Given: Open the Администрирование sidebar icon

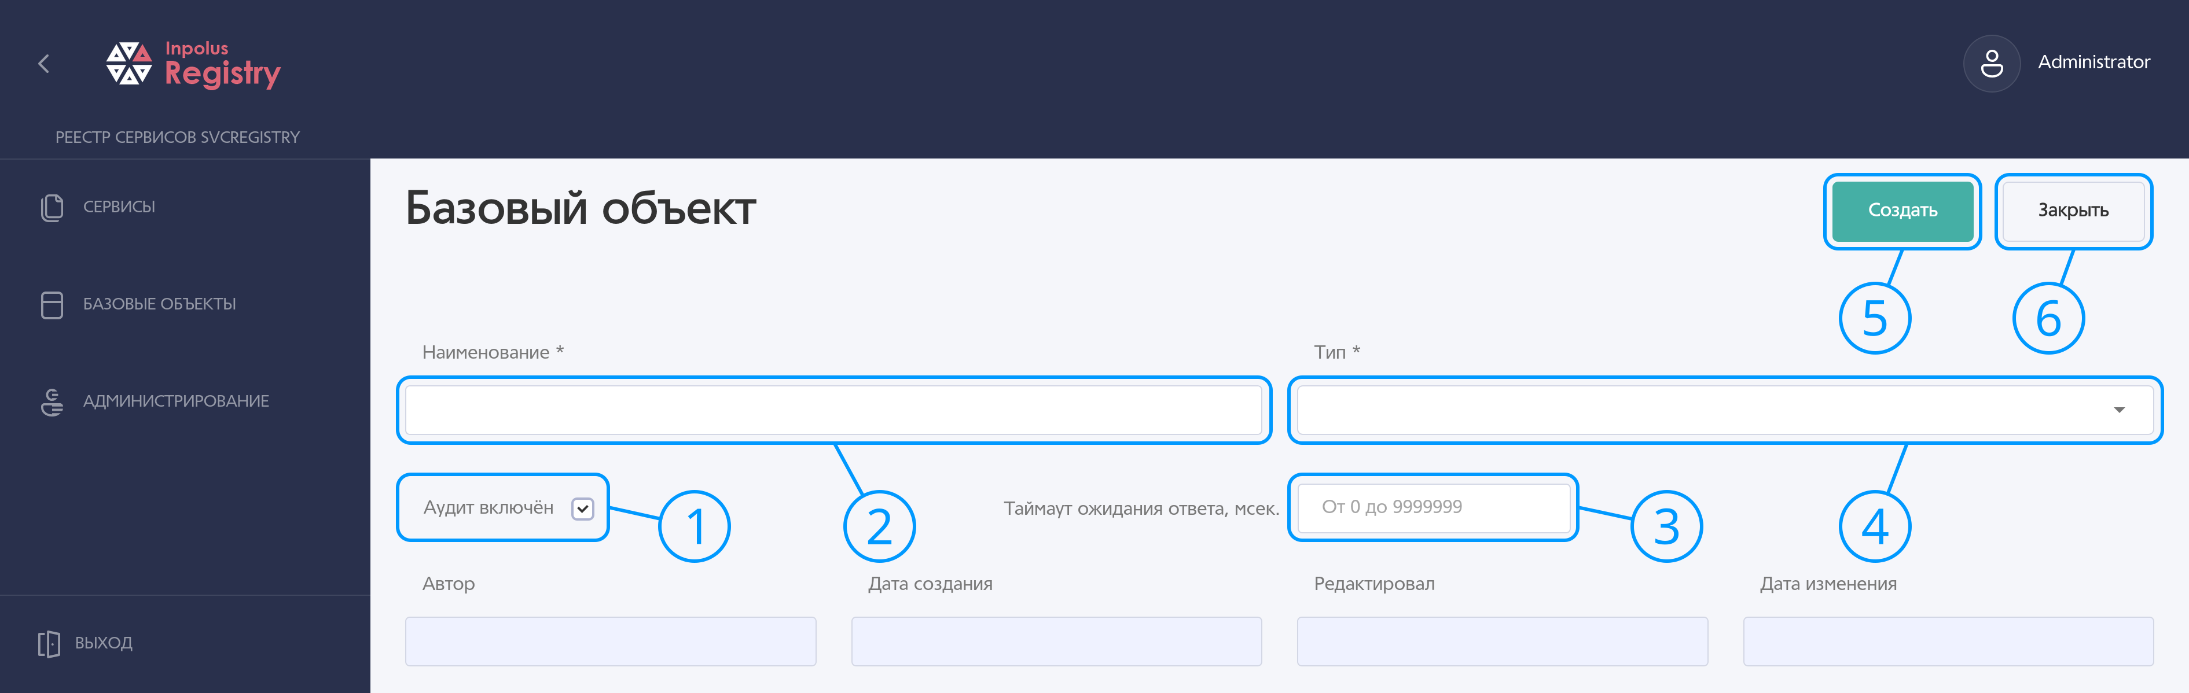Looking at the screenshot, I should [x=52, y=401].
